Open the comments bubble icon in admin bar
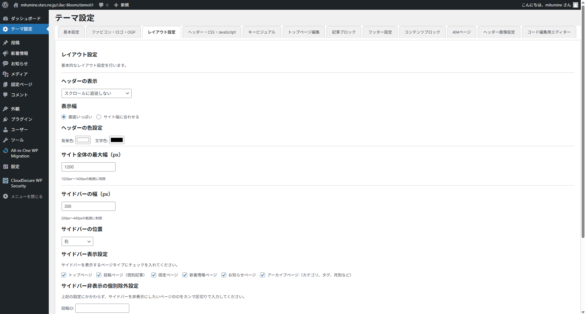 tap(102, 5)
